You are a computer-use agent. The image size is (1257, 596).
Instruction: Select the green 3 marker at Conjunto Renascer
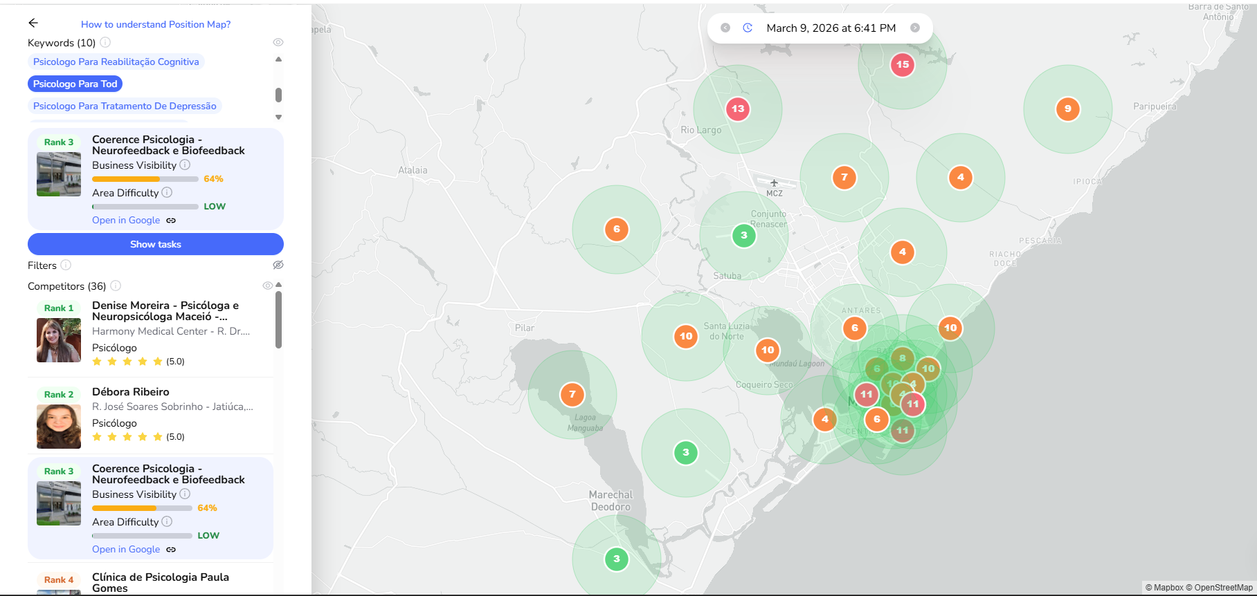pyautogui.click(x=744, y=235)
